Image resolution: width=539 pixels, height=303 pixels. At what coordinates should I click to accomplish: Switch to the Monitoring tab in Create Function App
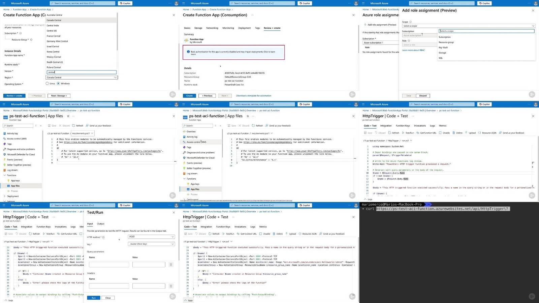coord(228,28)
